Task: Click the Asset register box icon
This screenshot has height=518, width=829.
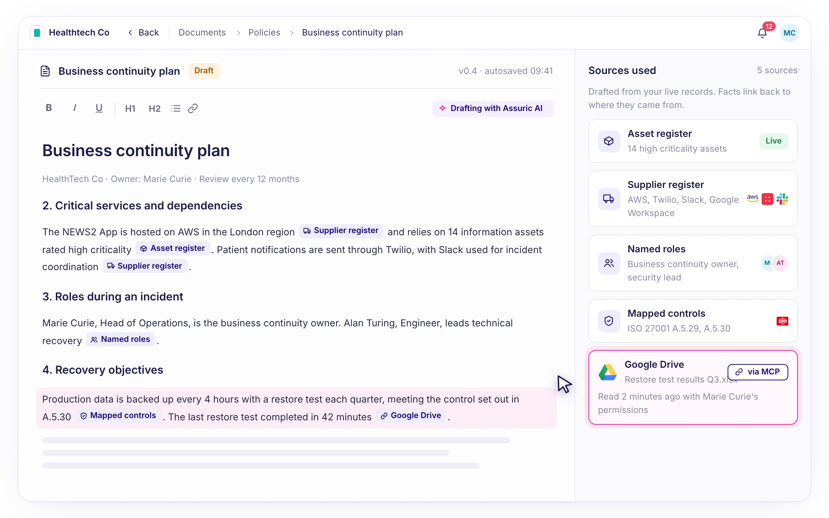Action: point(609,141)
